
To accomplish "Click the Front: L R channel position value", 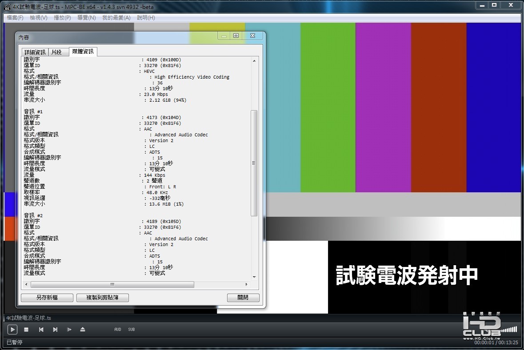I will pos(162,187).
